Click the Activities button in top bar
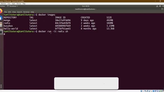Image resolution: width=164 pixels, height=92 pixels. (x=3, y=6)
